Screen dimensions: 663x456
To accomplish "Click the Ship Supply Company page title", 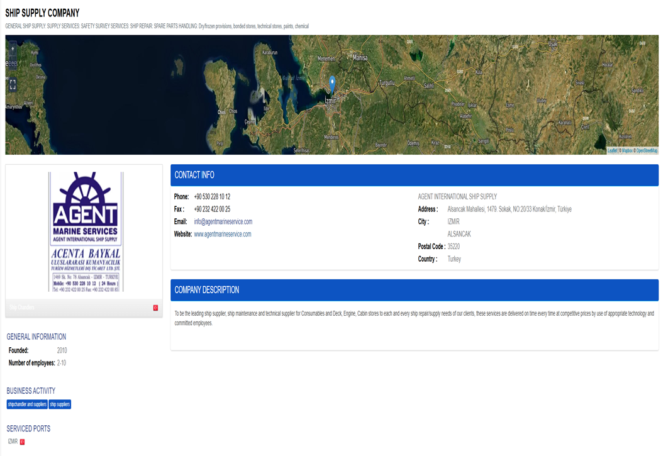I will point(42,13).
